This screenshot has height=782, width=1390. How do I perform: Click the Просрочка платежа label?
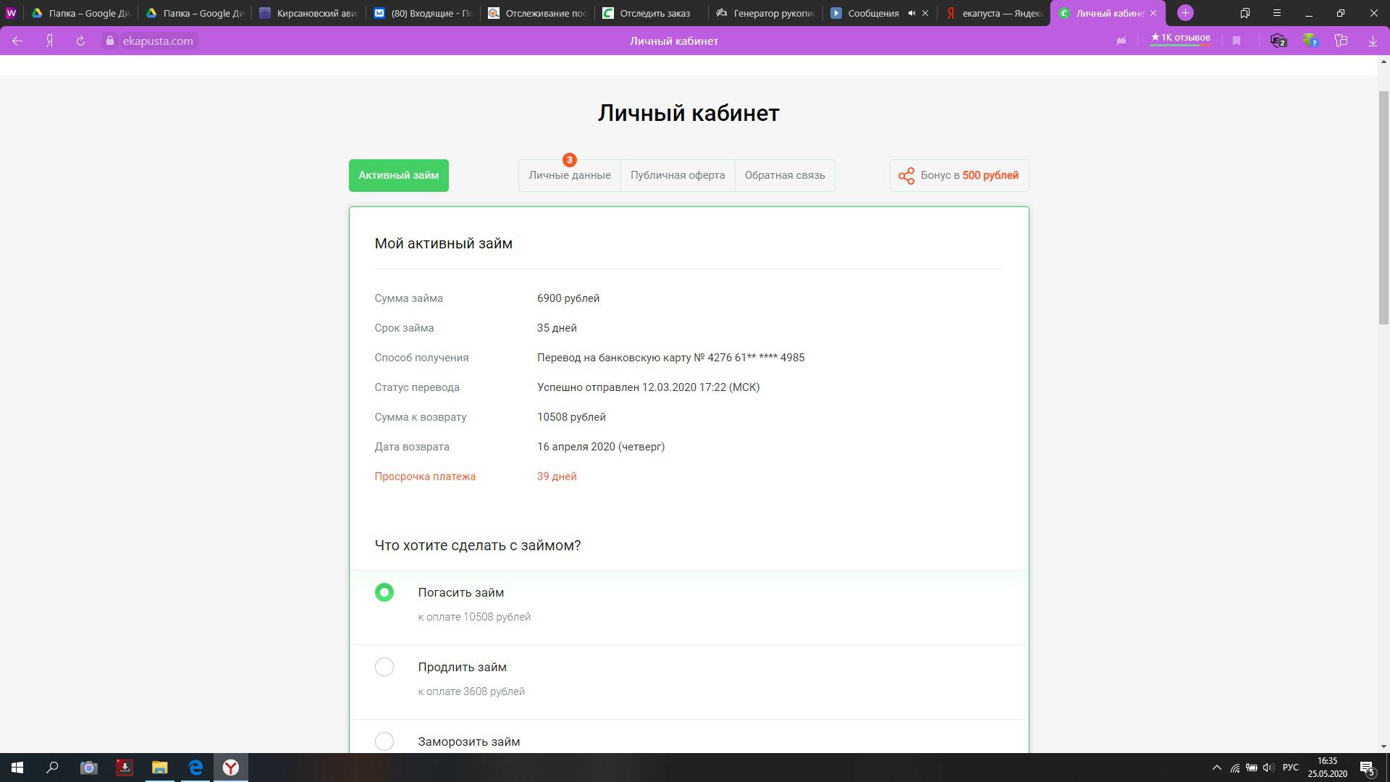[x=425, y=476]
